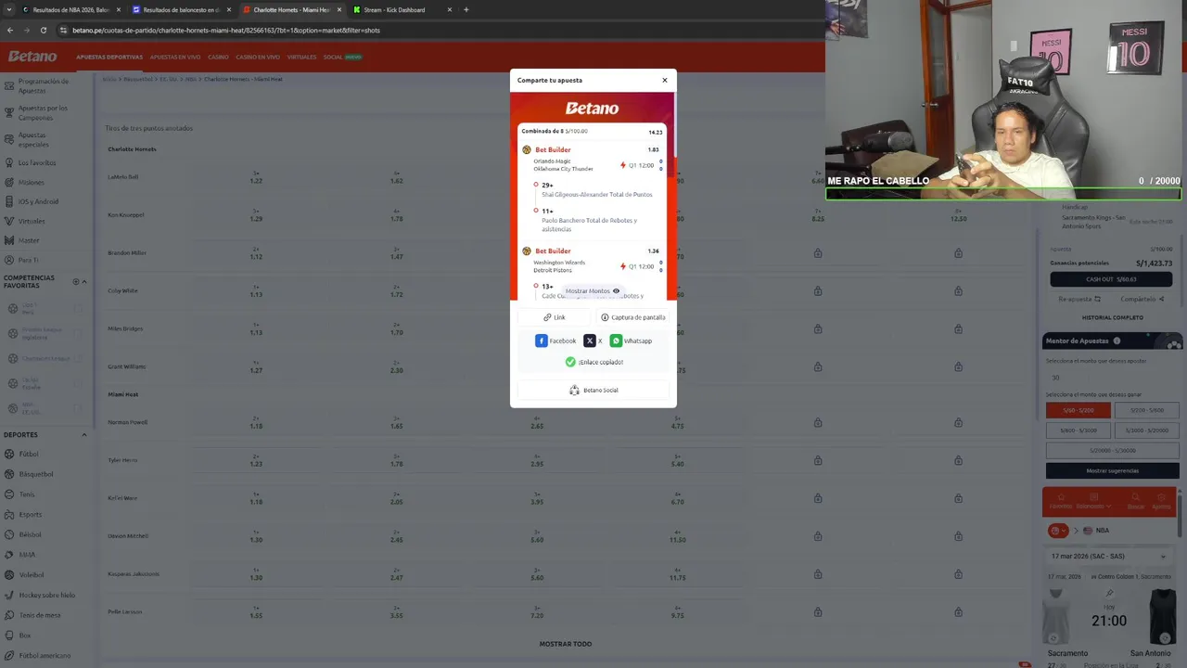Image resolution: width=1187 pixels, height=668 pixels.
Task: Add favorite competition with plus icon
Action: [x=76, y=280]
